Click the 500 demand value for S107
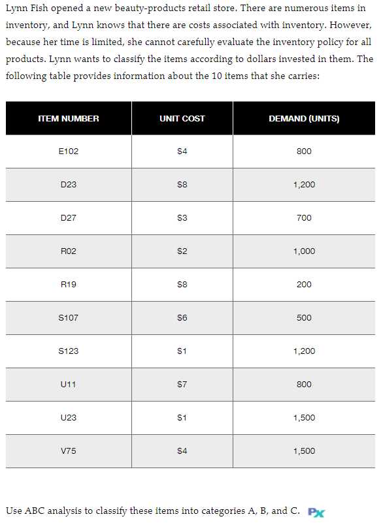The image size is (381, 523). 304,318
